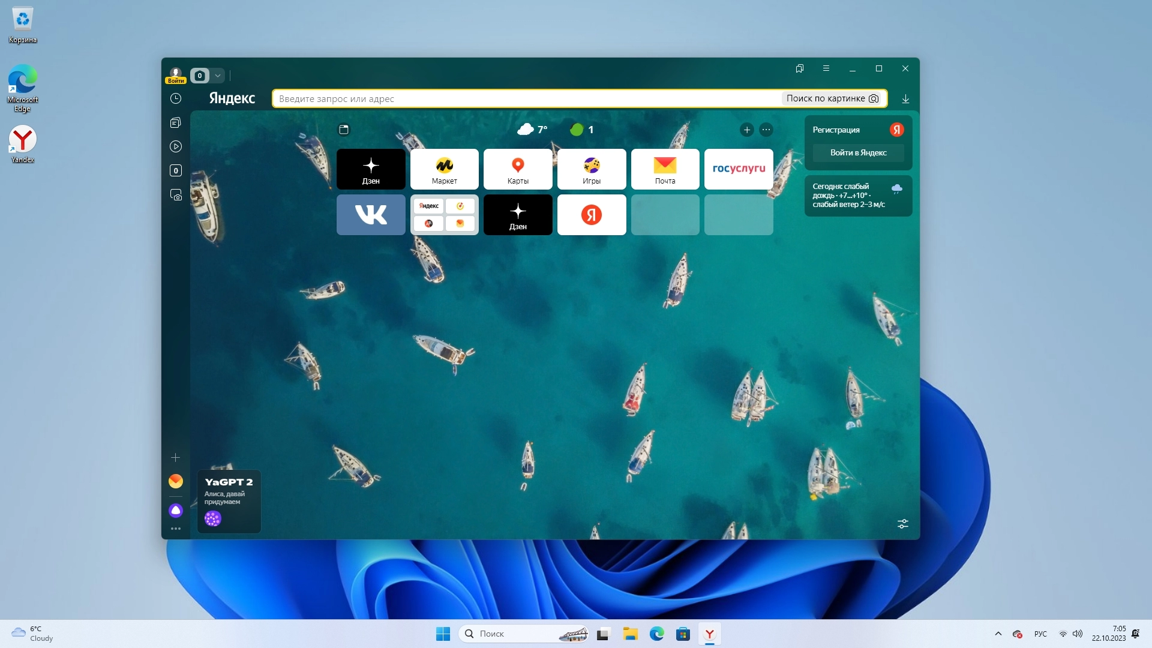Launch Alice voice assistant purple icon
The image size is (1152, 648).
click(x=176, y=511)
